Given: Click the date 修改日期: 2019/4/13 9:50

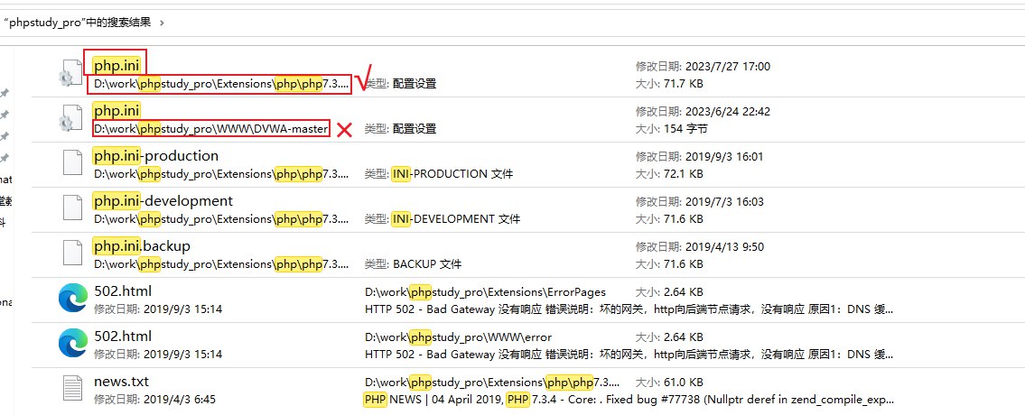Looking at the screenshot, I should 700,247.
